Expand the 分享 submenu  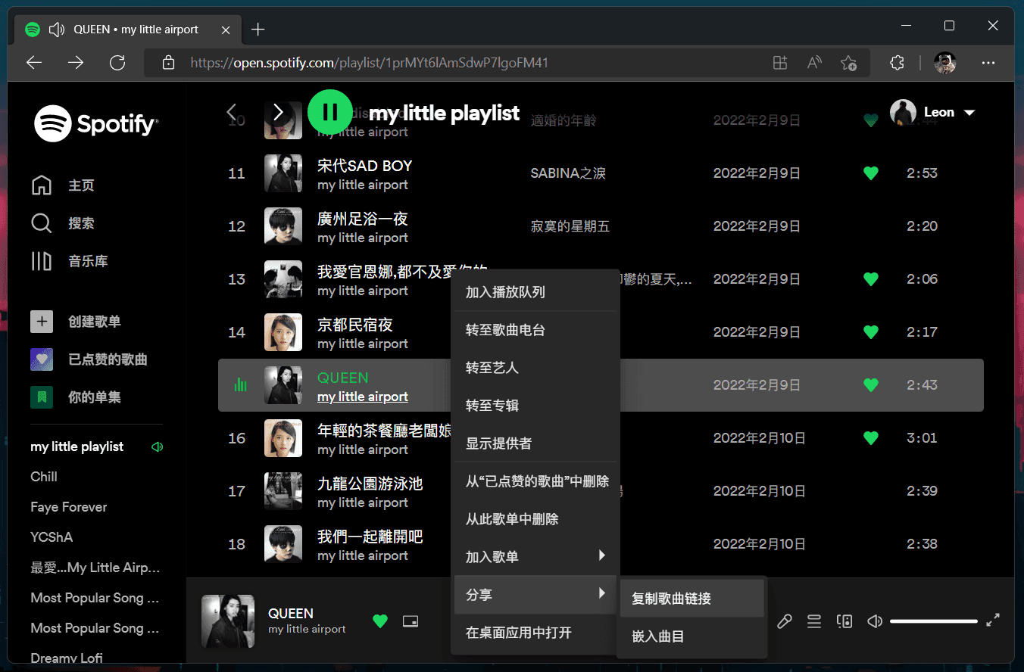tap(535, 595)
